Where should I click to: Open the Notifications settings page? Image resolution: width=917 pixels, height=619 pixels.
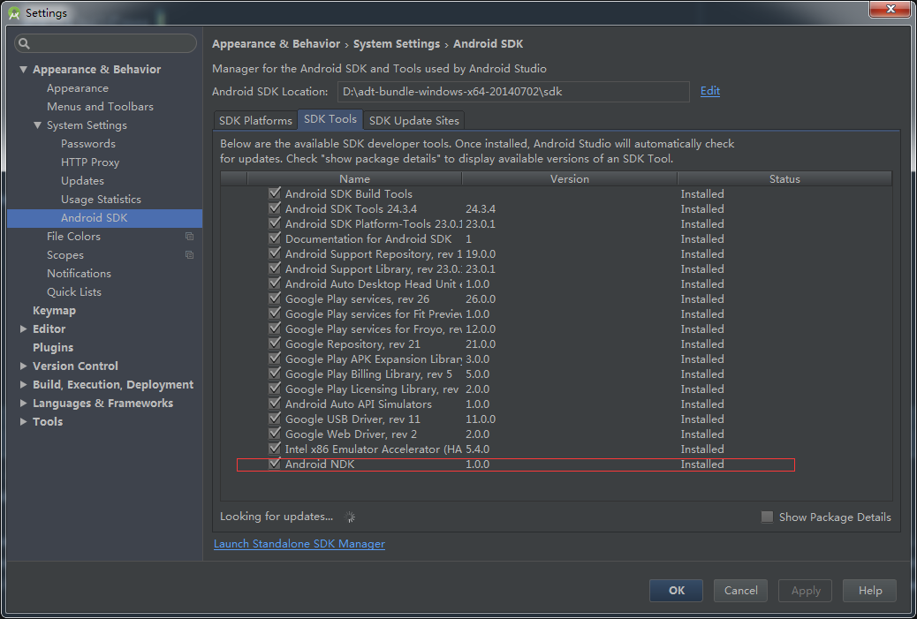click(x=79, y=274)
